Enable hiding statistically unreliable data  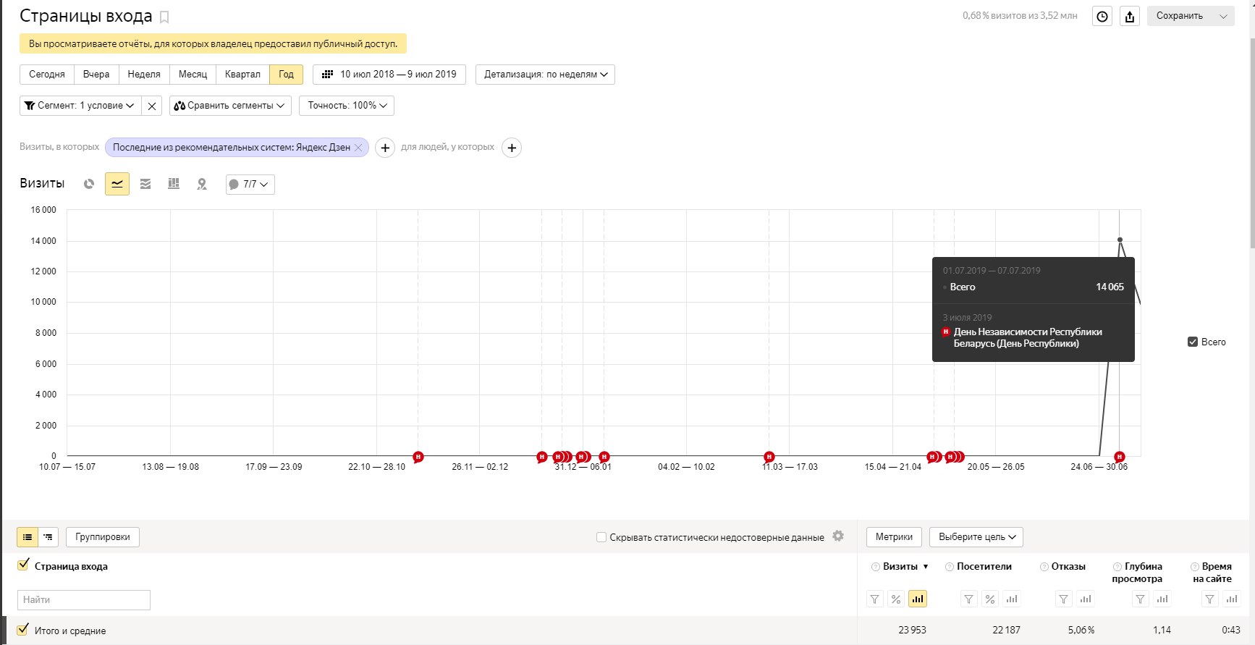click(x=601, y=537)
